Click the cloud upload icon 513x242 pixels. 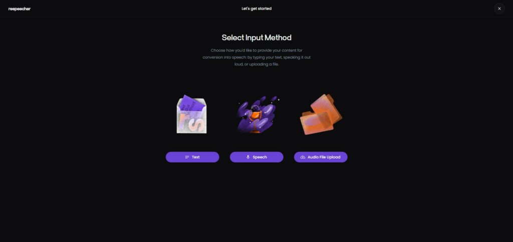(303, 157)
